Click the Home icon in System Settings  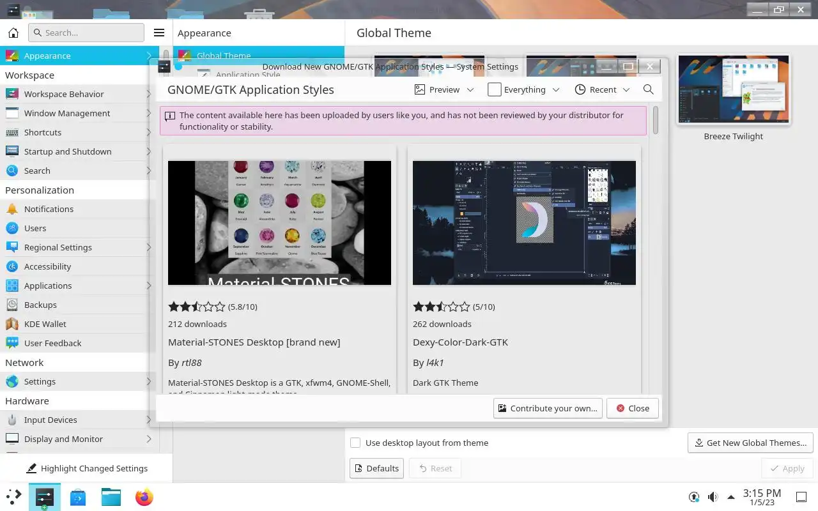point(13,33)
